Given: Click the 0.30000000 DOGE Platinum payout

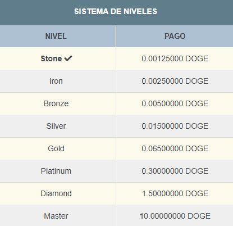Looking at the screenshot, I should coord(175,171).
